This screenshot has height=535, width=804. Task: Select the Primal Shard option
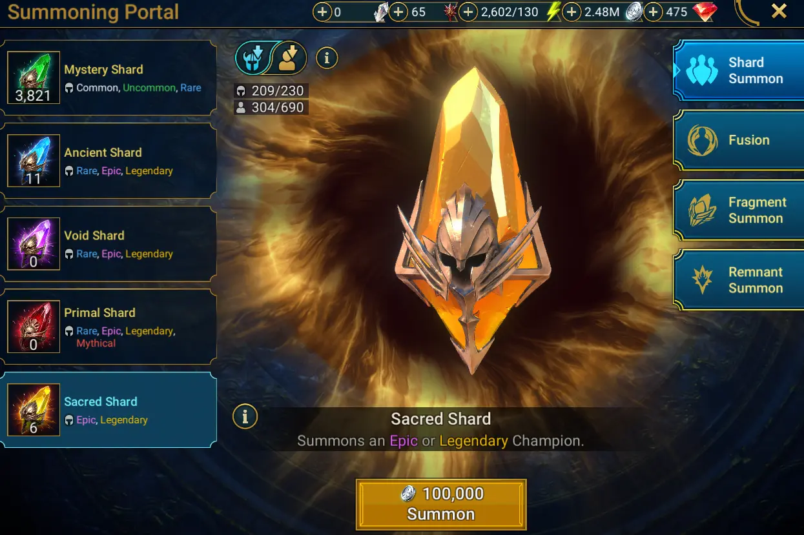(x=108, y=327)
